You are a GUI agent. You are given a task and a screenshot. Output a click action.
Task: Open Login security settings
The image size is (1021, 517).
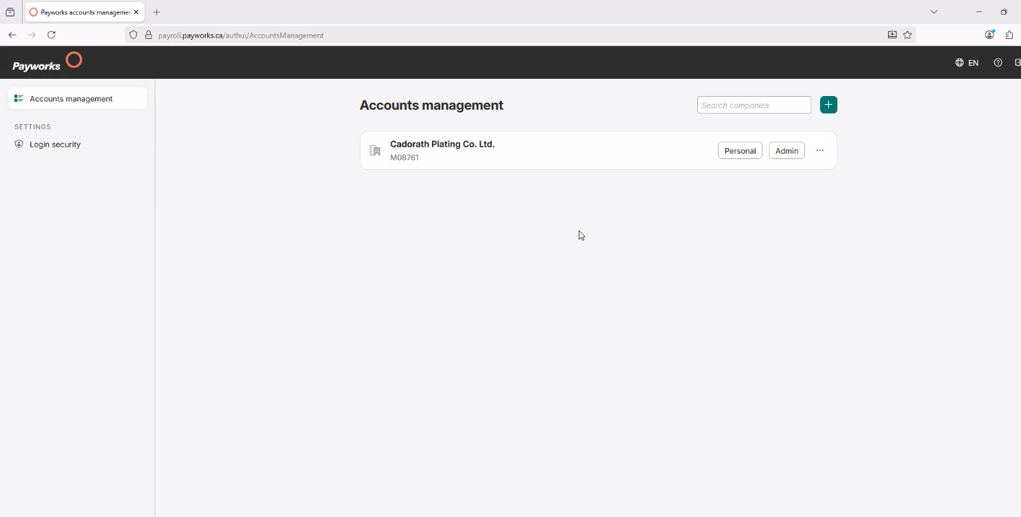point(55,144)
